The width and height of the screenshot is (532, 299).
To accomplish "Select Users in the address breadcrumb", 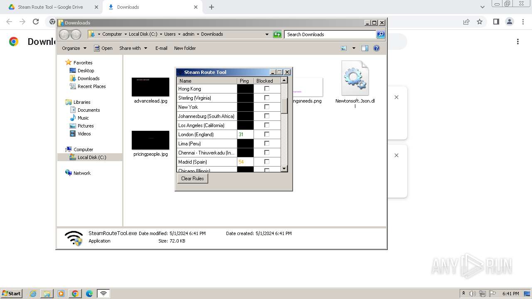I will pyautogui.click(x=170, y=34).
